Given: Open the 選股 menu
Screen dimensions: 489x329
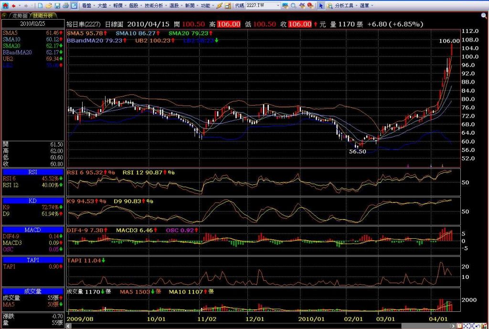Looking at the screenshot, I should click(176, 6).
